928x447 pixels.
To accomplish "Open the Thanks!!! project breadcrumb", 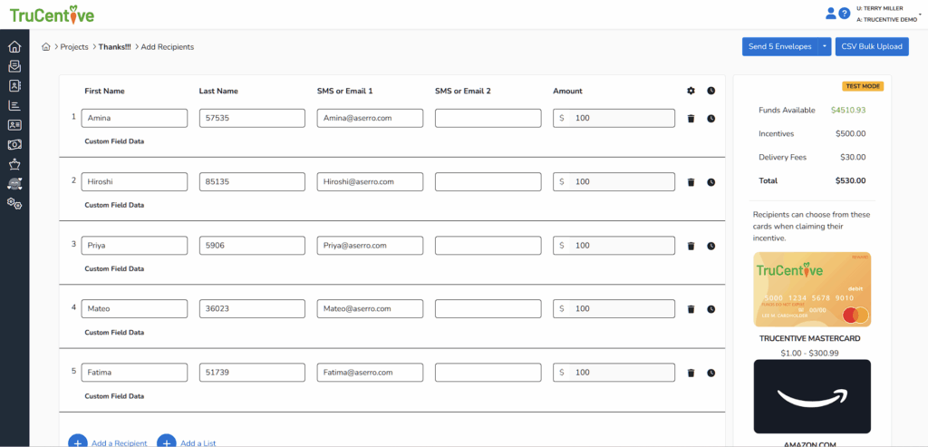I will 114,47.
